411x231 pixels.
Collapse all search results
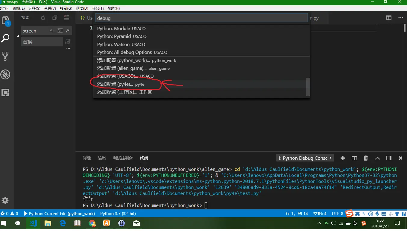pos(54,18)
